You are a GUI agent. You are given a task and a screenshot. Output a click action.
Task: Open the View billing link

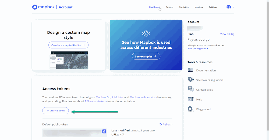tap(227, 34)
